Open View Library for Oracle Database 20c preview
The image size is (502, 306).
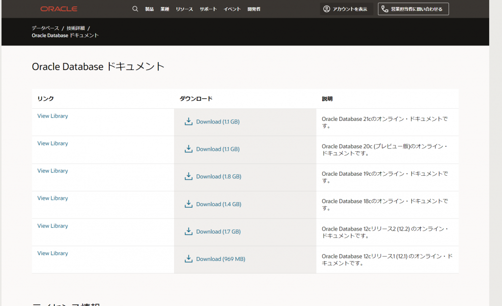pyautogui.click(x=52, y=143)
